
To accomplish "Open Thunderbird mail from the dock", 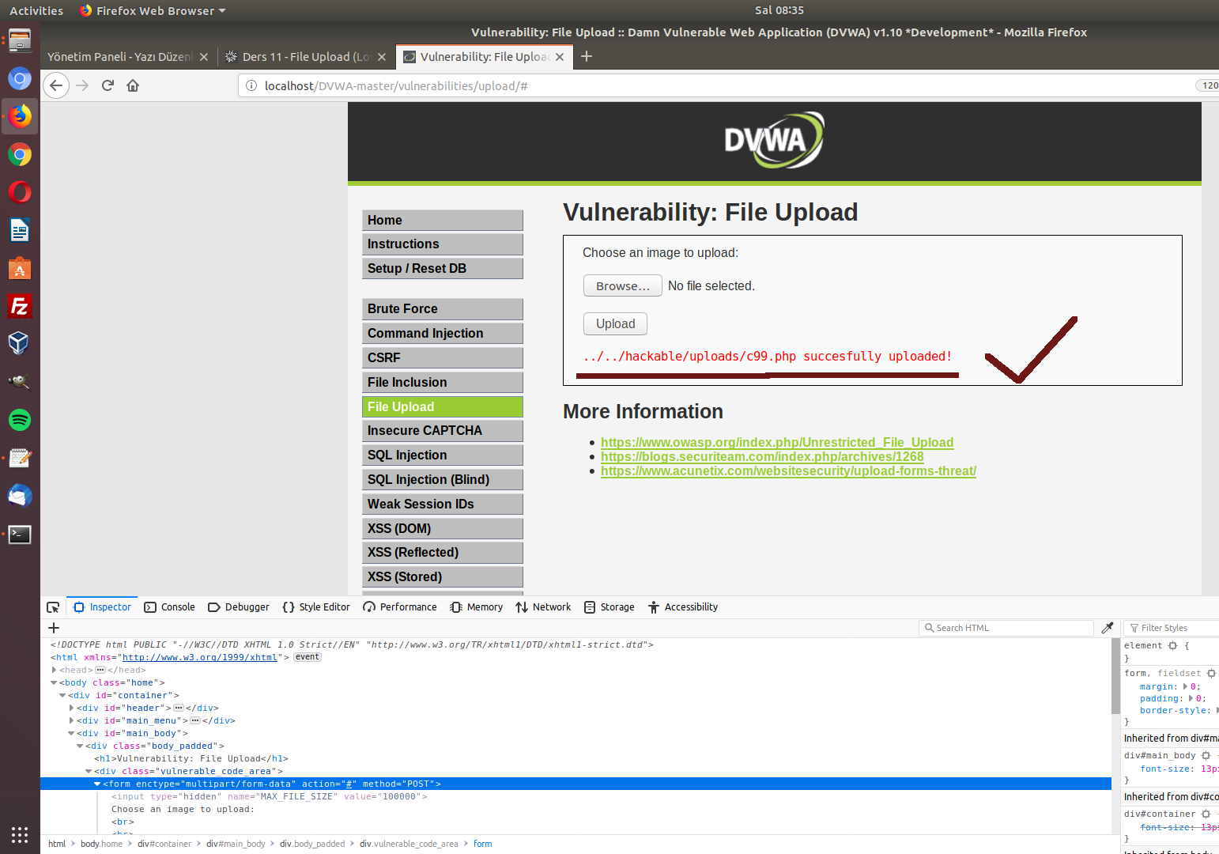I will [x=20, y=496].
